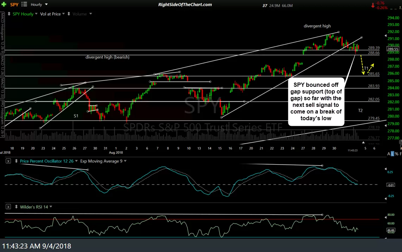Select the S1 support label

point(76,116)
